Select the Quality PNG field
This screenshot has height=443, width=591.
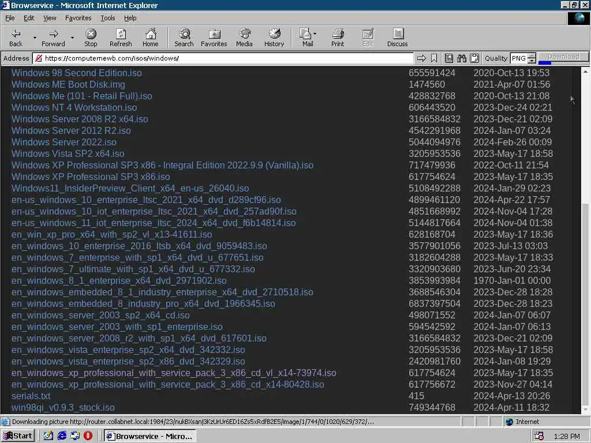519,58
